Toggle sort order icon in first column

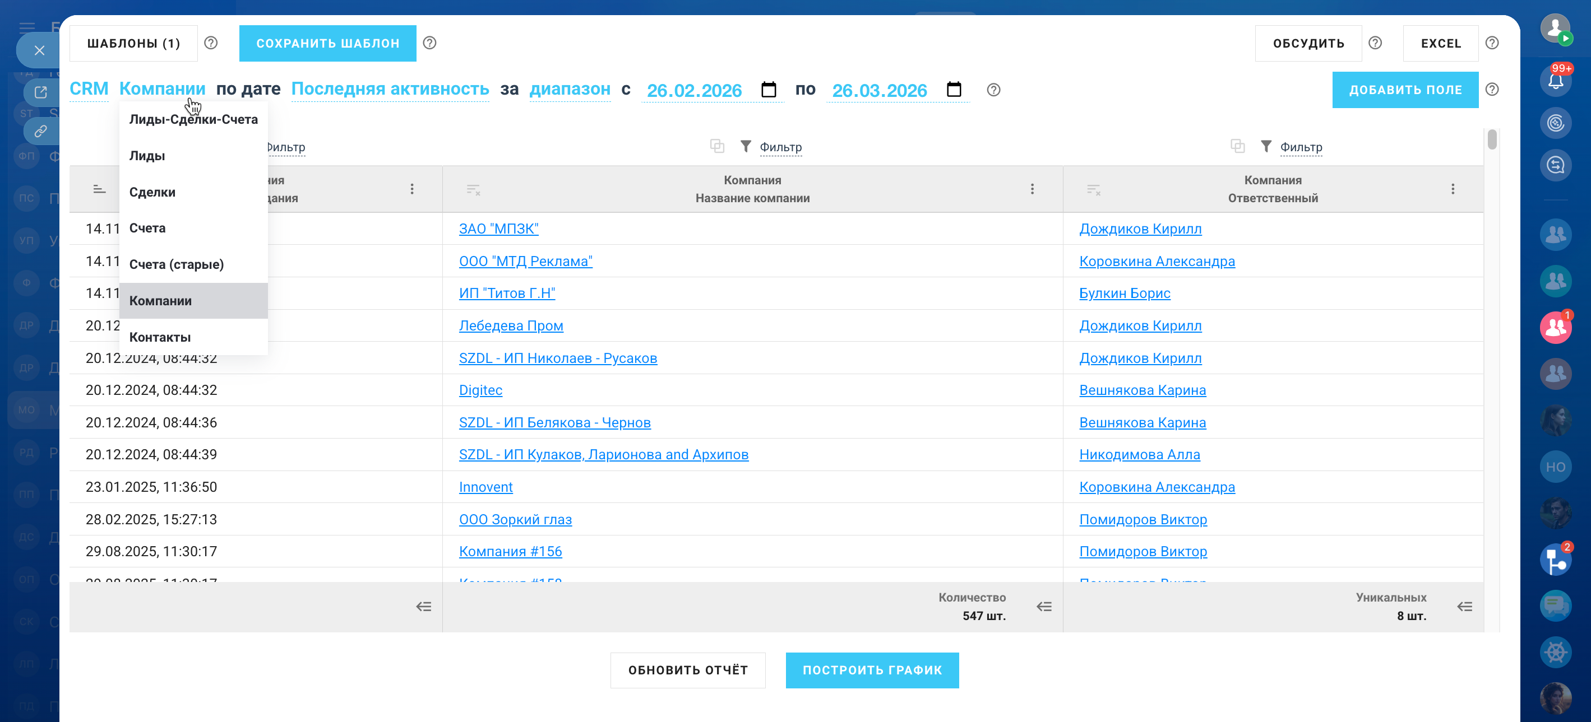coord(99,189)
